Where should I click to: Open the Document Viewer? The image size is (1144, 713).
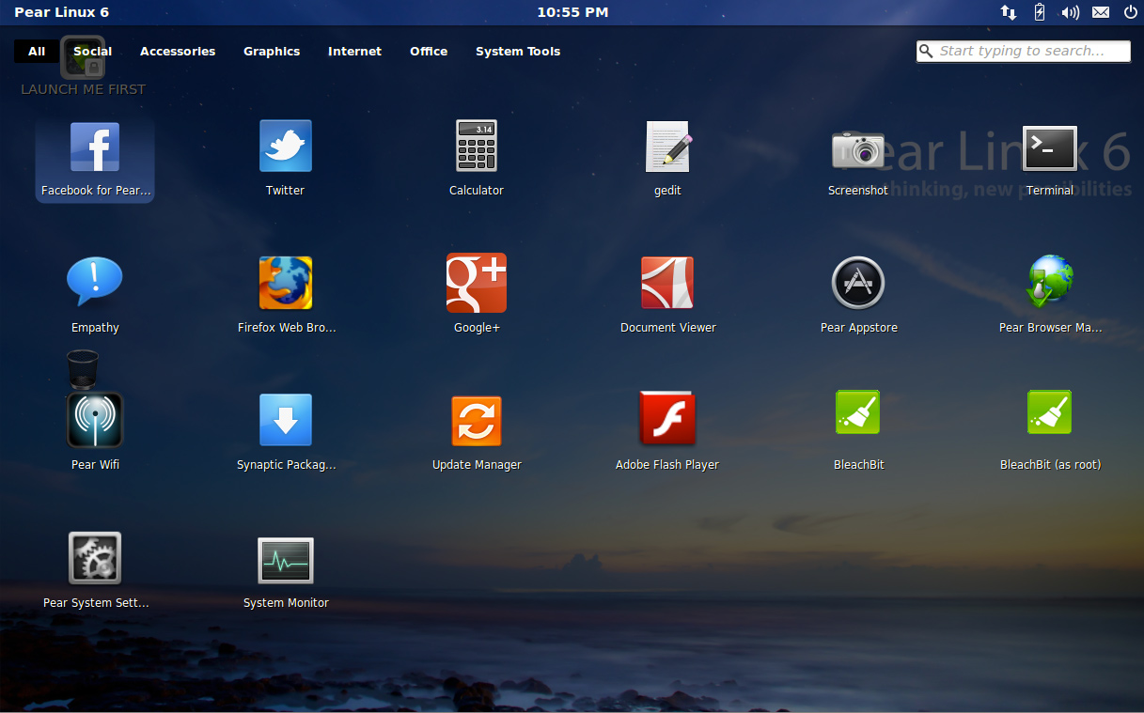click(x=667, y=294)
